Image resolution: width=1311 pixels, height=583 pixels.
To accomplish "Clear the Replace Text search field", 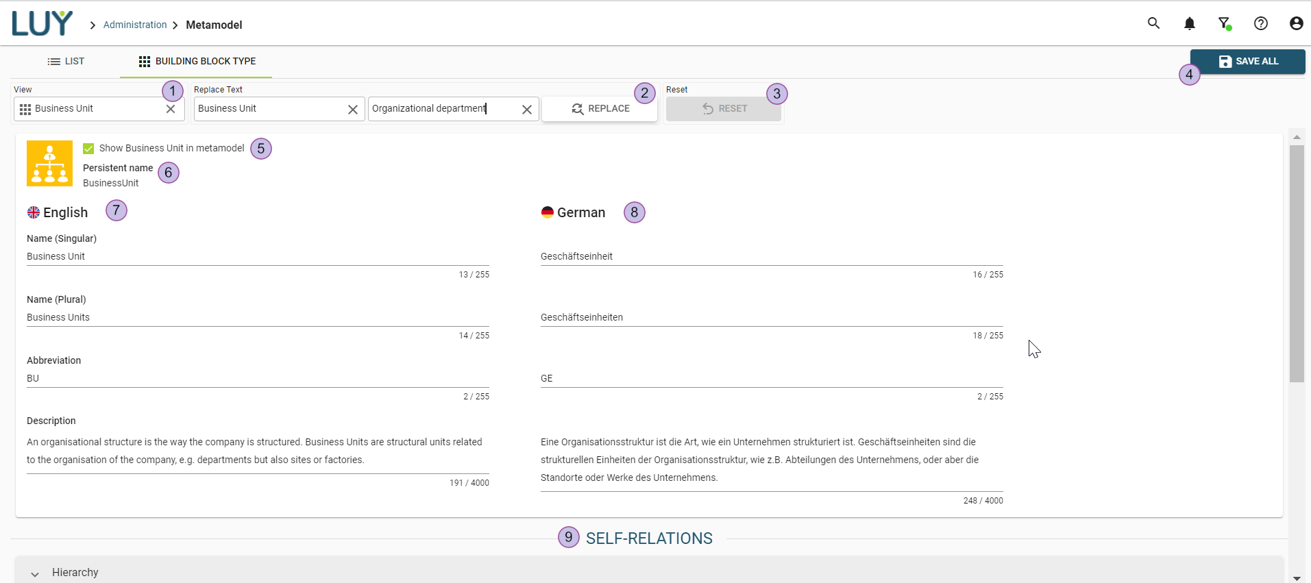I will (x=352, y=110).
